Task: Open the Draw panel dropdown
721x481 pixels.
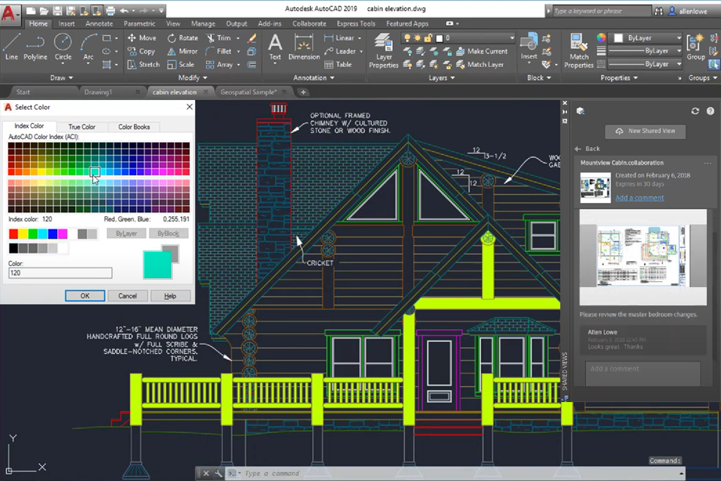Action: tap(61, 78)
